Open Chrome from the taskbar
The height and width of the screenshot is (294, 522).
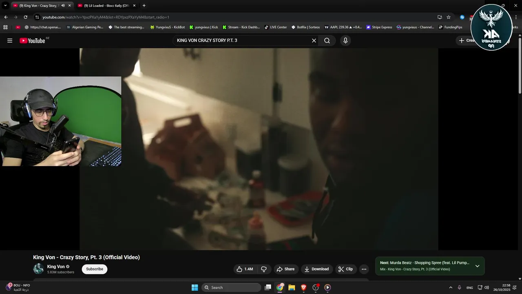point(280,287)
